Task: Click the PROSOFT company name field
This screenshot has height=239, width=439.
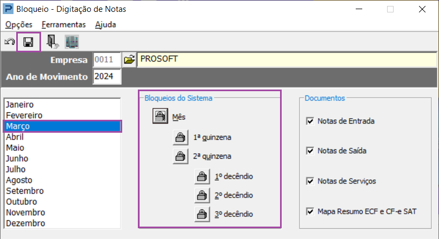Action: coord(287,59)
